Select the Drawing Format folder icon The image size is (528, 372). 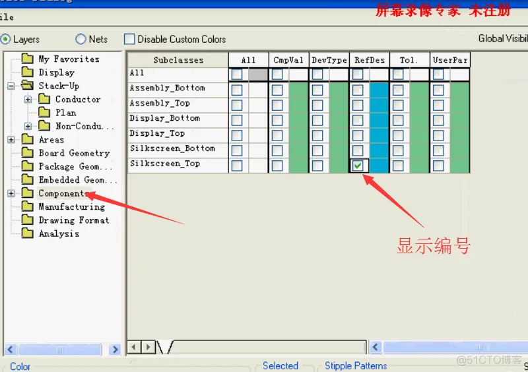pos(27,220)
